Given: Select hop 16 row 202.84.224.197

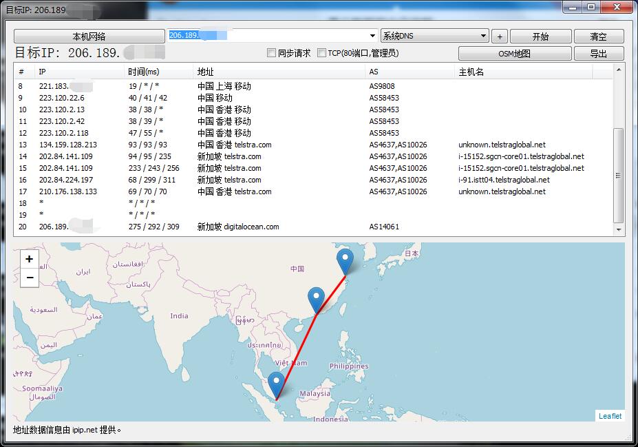Looking at the screenshot, I should (313, 180).
